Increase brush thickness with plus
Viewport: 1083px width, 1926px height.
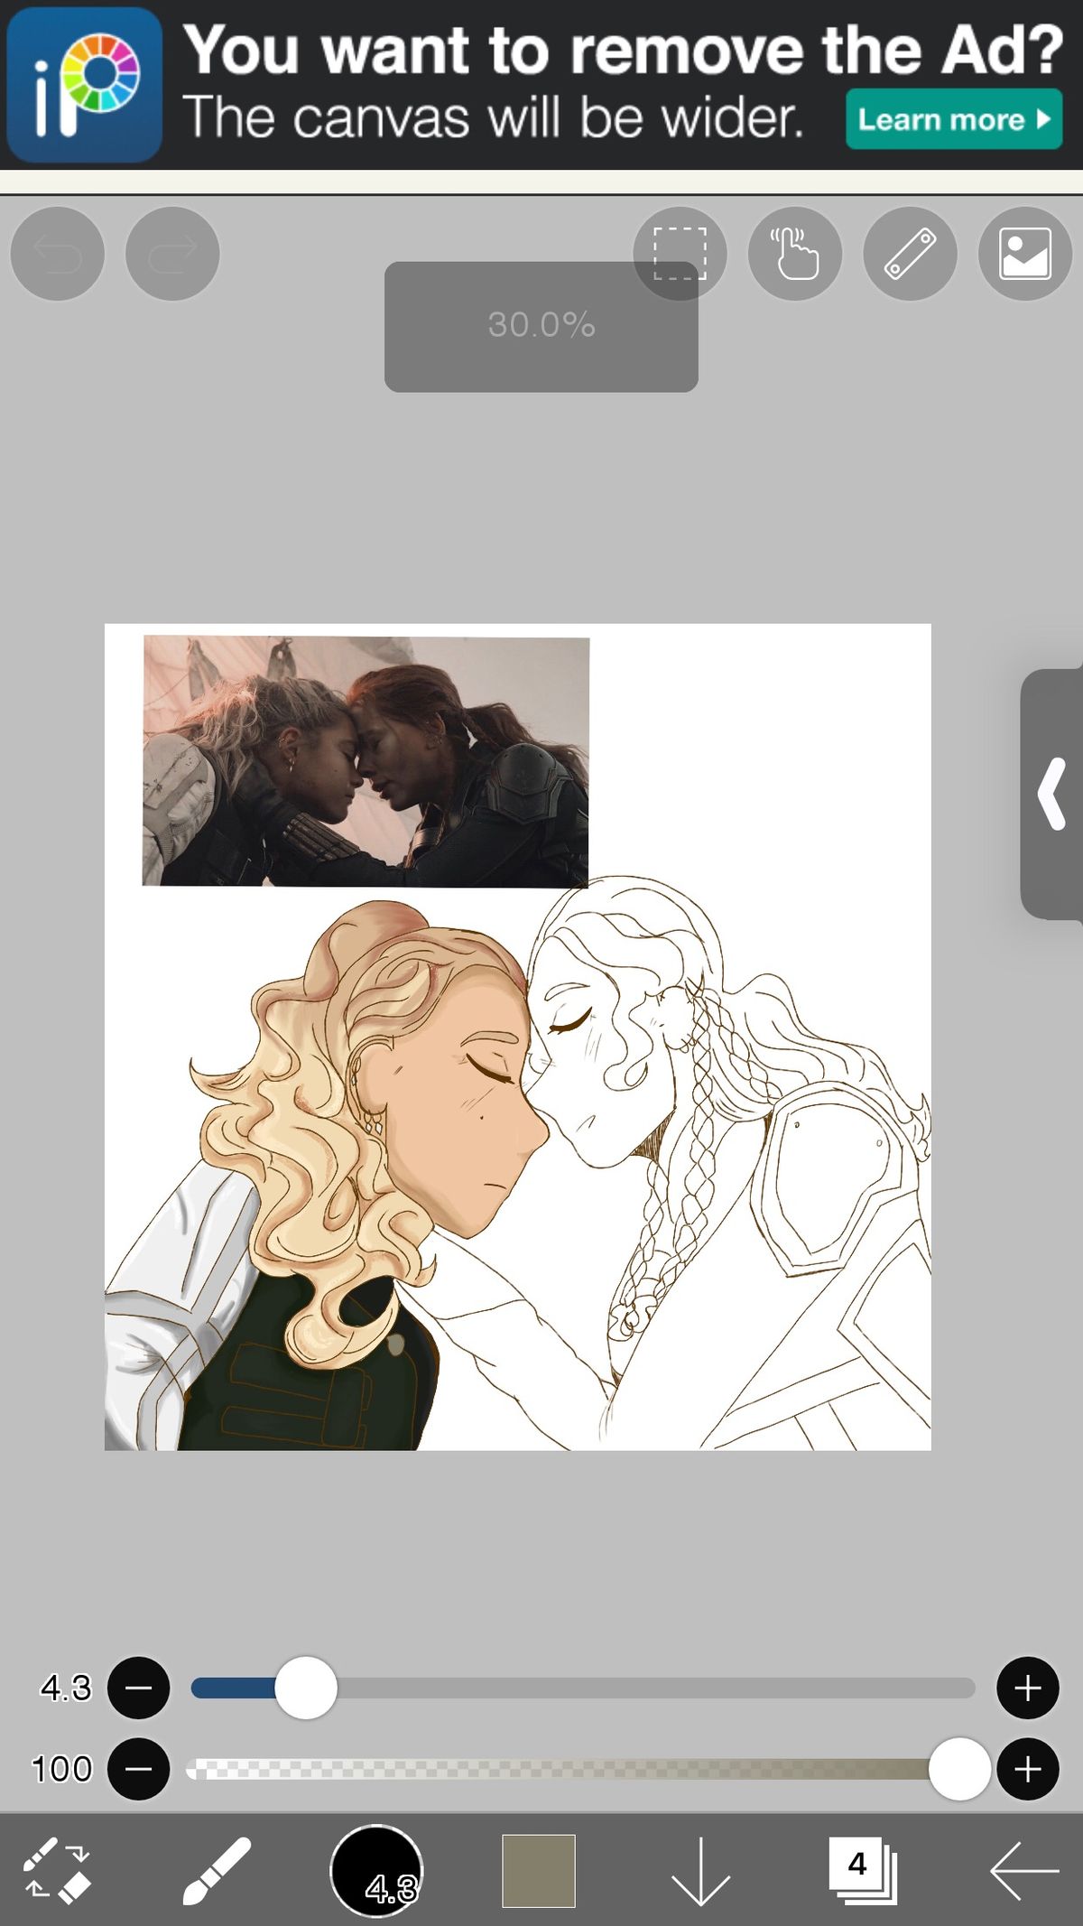tap(1028, 1688)
